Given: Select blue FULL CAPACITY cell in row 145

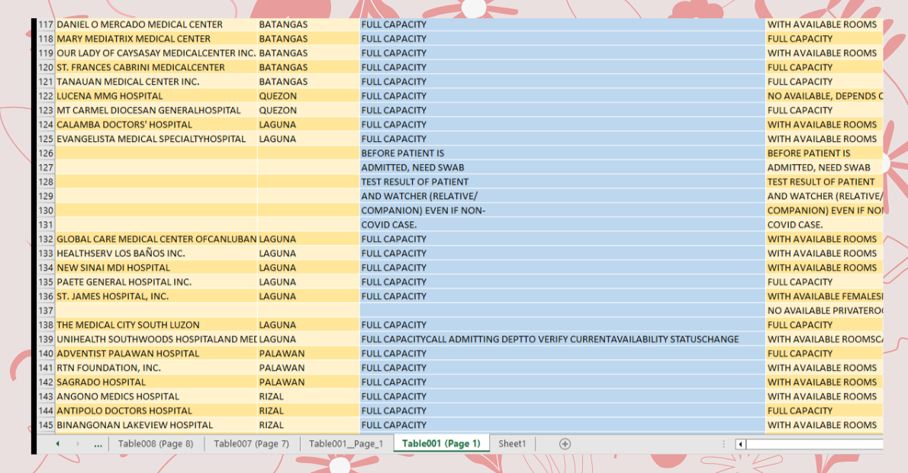Looking at the screenshot, I should tap(562, 425).
